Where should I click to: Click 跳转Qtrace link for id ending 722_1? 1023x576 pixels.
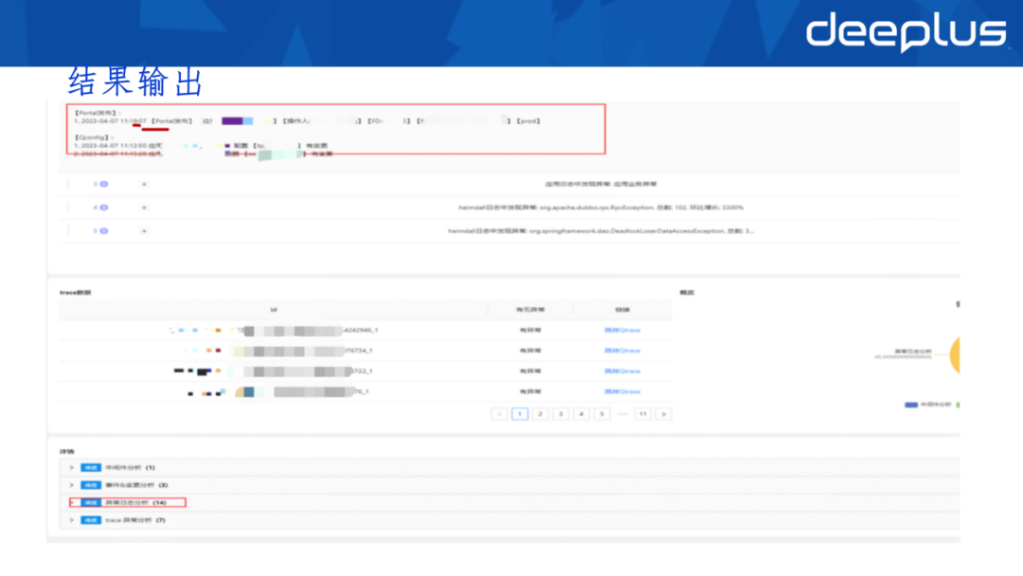[622, 371]
